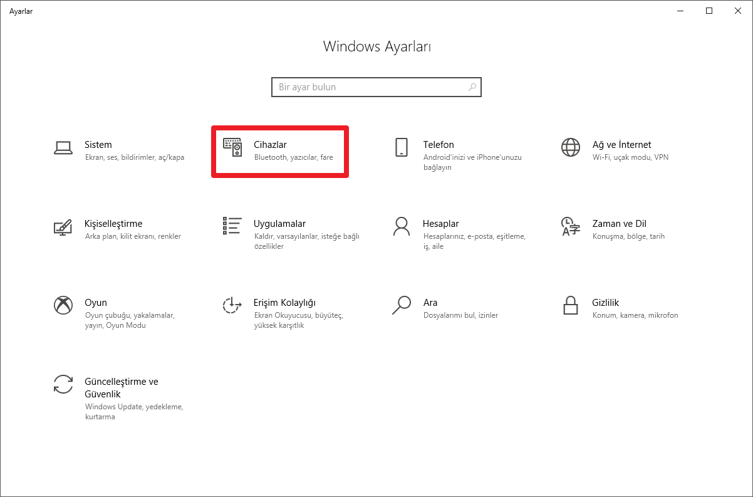The height and width of the screenshot is (497, 753).
Task: Choose the Zaman ve Dil title
Action: [620, 224]
